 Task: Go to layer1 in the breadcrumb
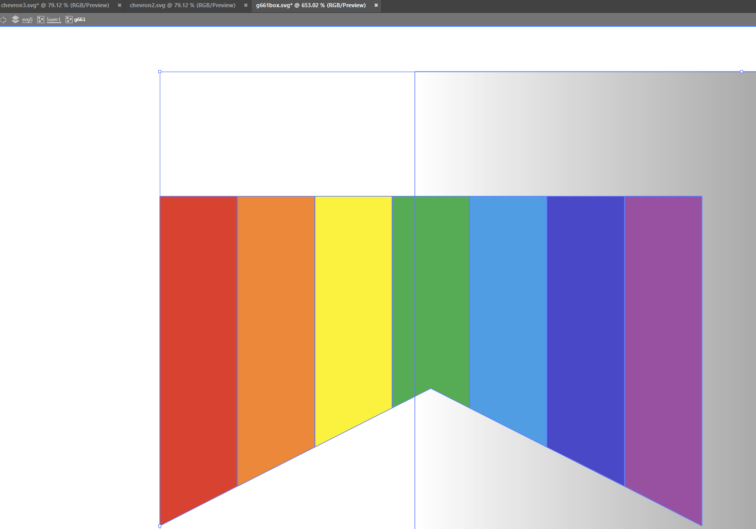tap(54, 20)
